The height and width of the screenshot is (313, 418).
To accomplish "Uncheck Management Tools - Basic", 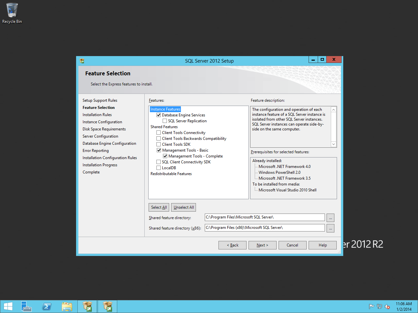I will (159, 150).
